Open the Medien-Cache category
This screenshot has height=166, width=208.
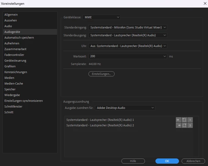pyautogui.click(x=30, y=84)
